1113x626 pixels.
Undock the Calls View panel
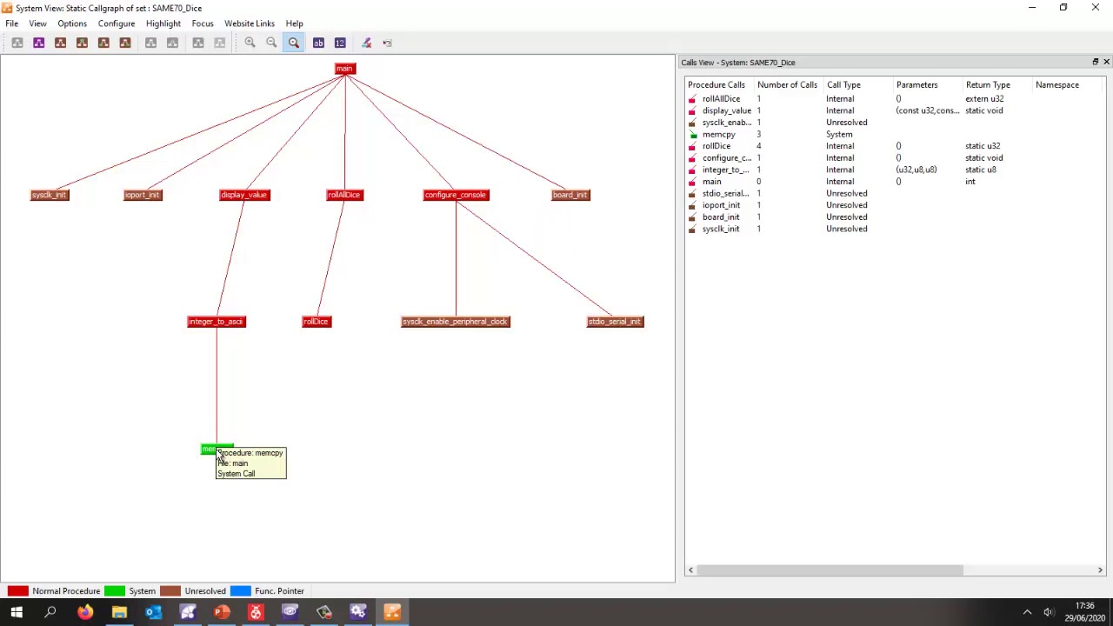click(x=1095, y=63)
